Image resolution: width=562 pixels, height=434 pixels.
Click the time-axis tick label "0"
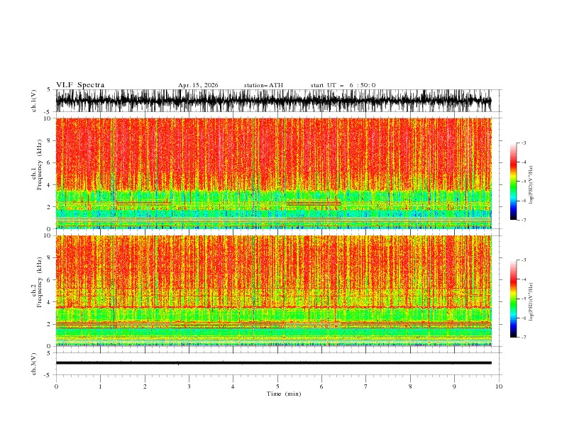(56, 386)
